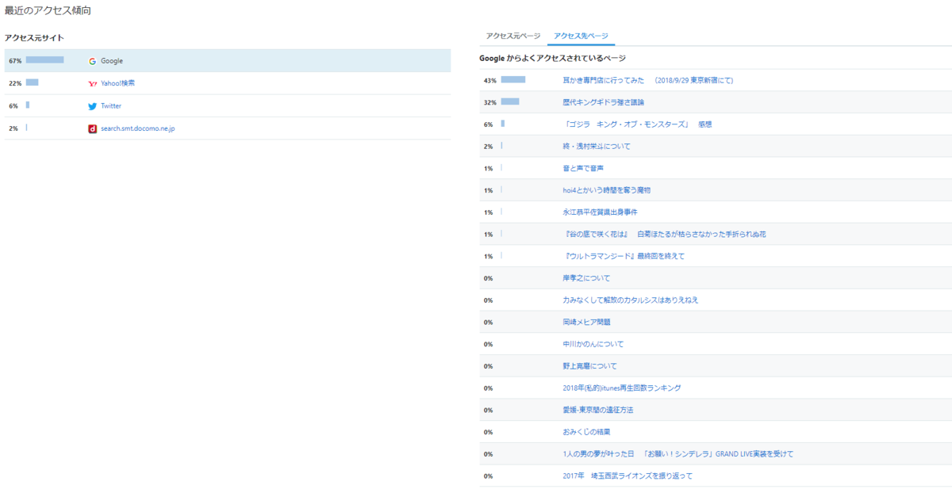Choose the Twitter source entry
The height and width of the screenshot is (493, 952).
coord(111,105)
